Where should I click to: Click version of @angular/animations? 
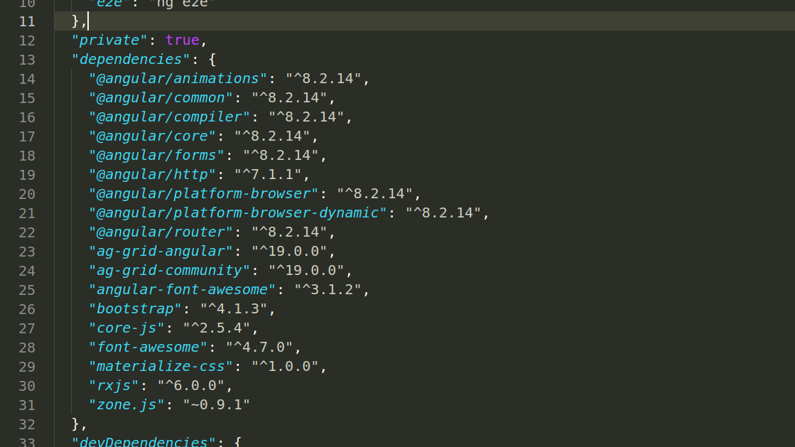pyautogui.click(x=323, y=79)
